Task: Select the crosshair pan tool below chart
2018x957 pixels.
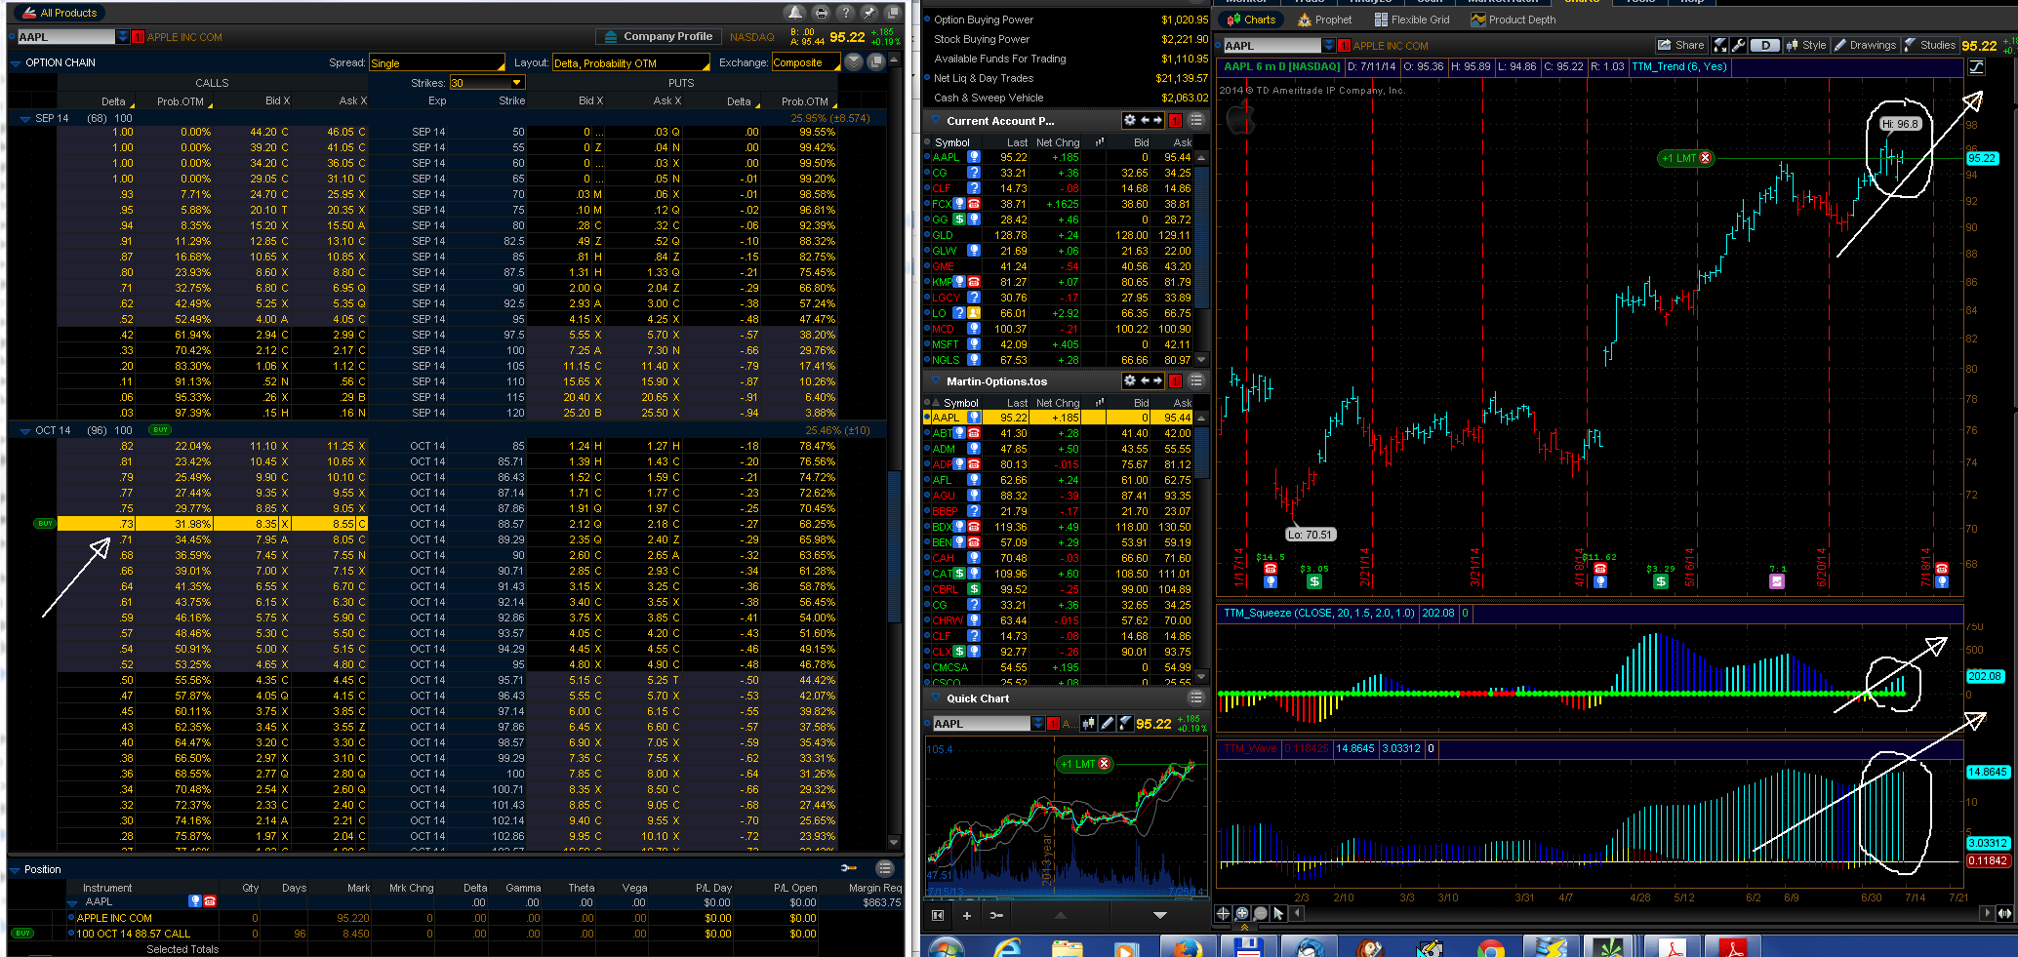Action: (x=1223, y=913)
